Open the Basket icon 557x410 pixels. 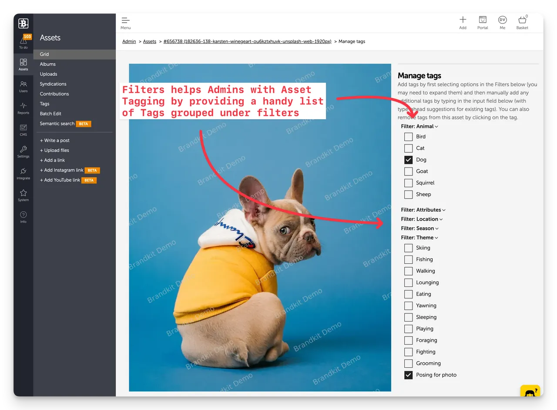point(522,20)
